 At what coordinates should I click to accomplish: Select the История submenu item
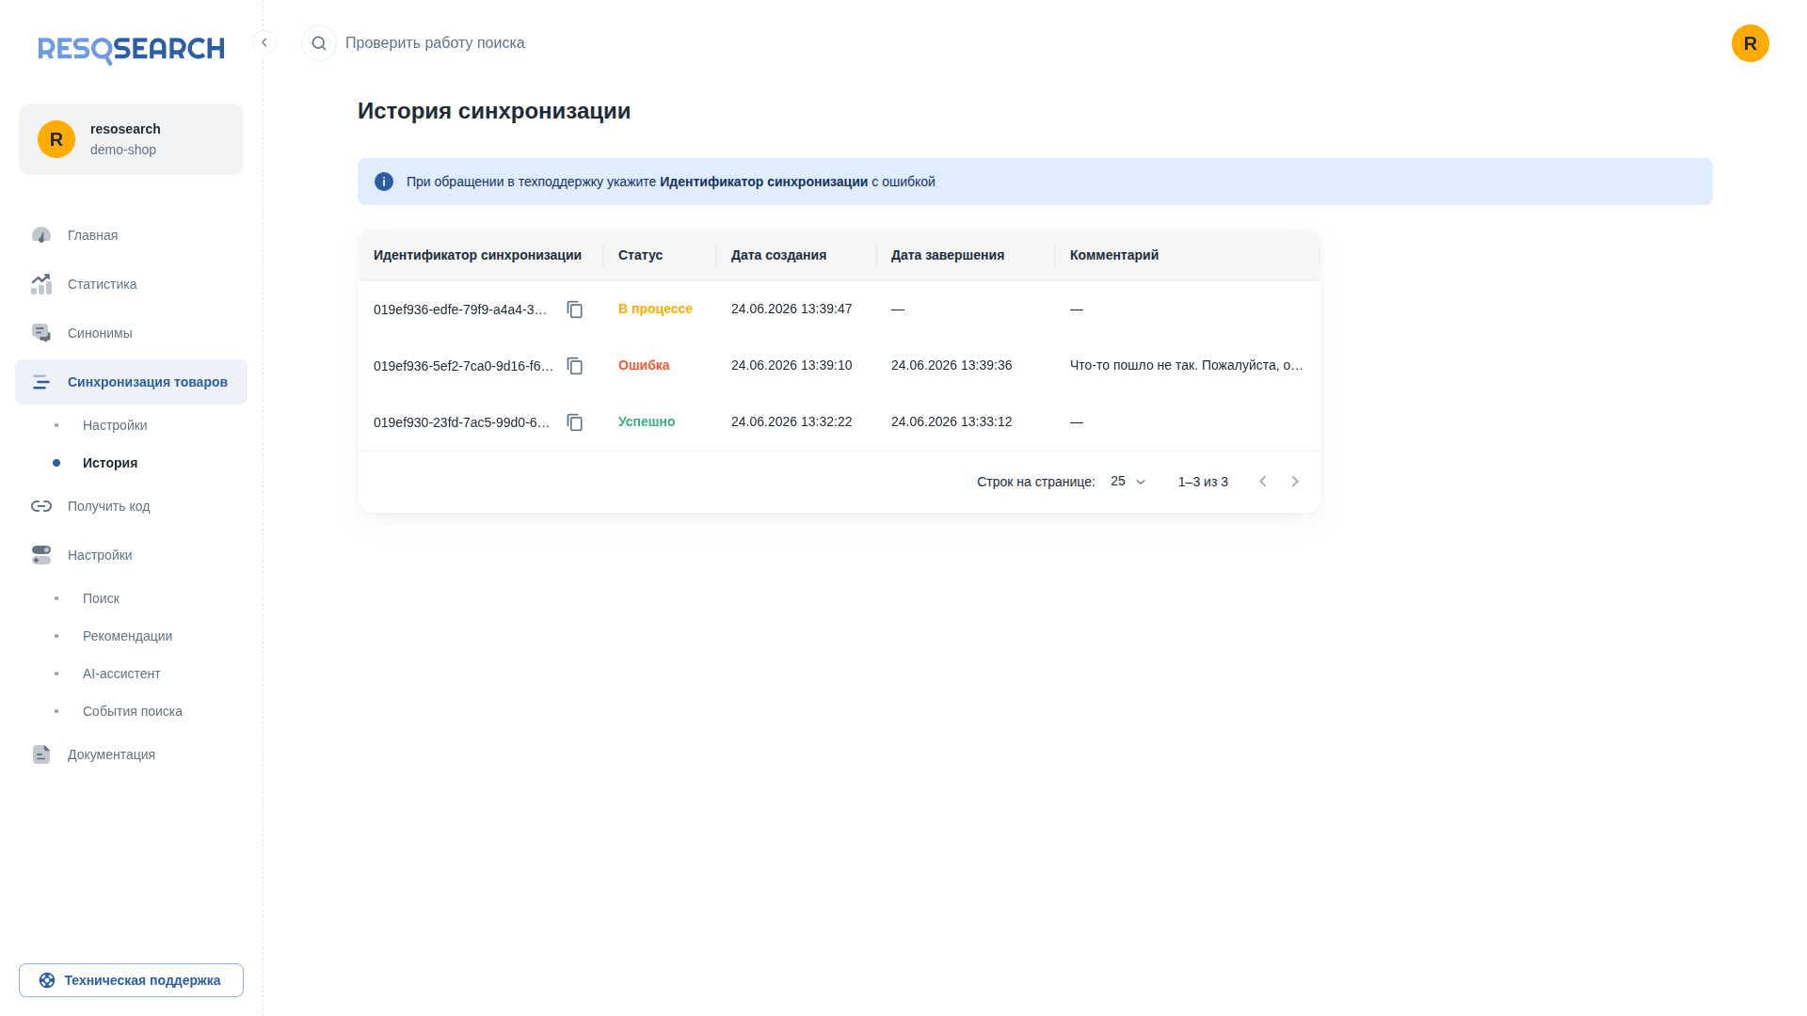(131, 463)
